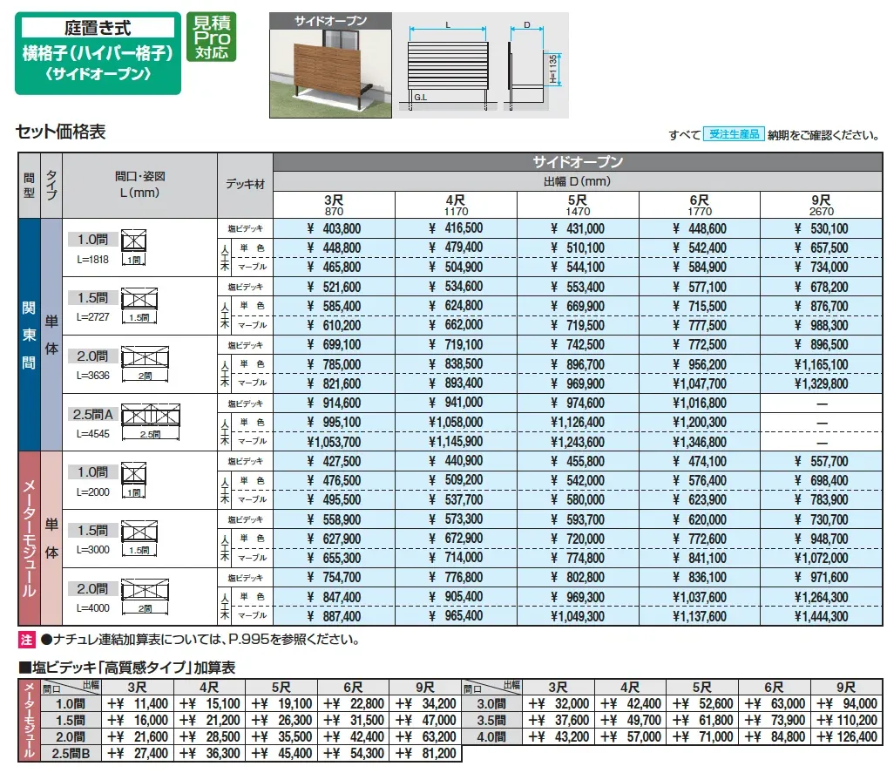The image size is (887, 773).
Task: Click the サイドオープン table header bar
Action: point(578,162)
